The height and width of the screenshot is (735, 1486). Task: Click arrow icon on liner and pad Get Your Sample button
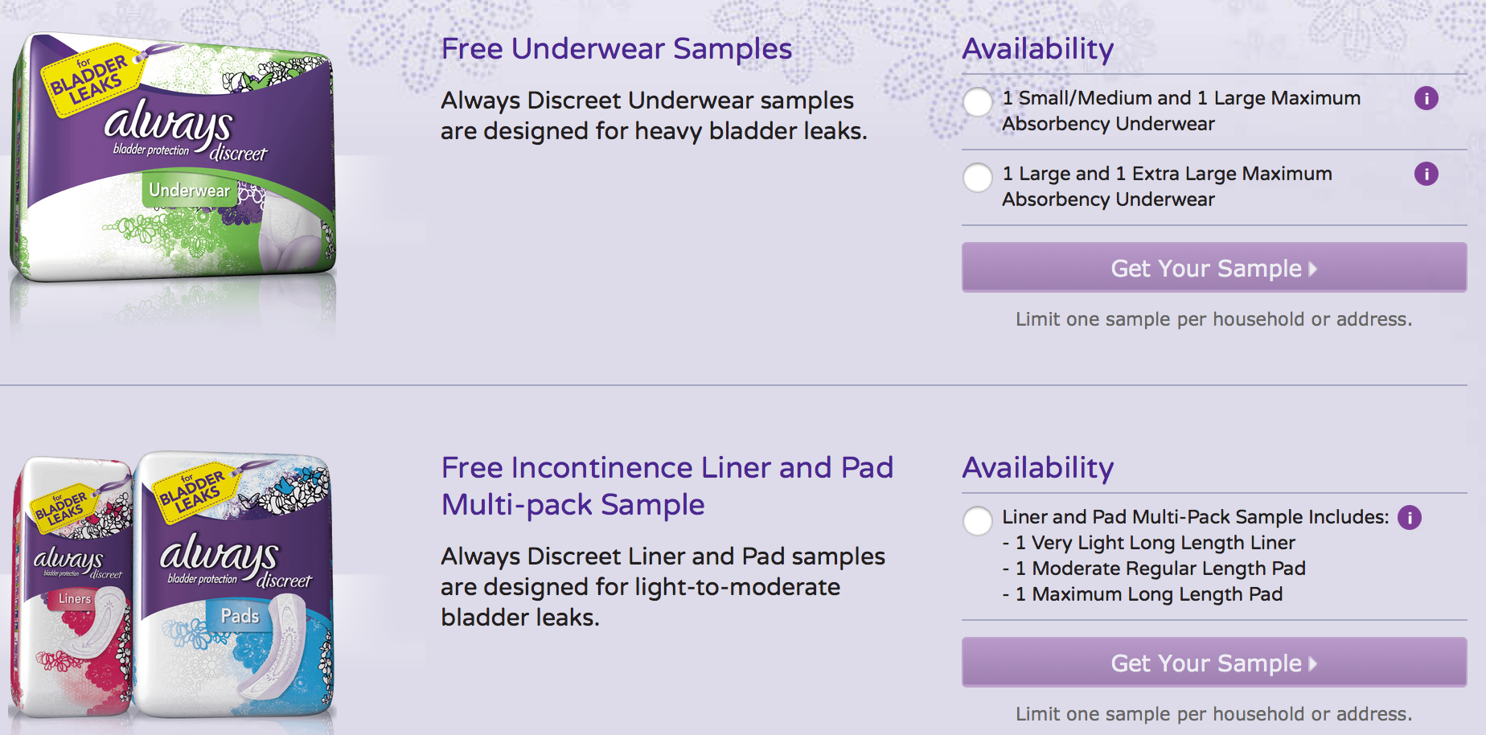coord(1312,663)
